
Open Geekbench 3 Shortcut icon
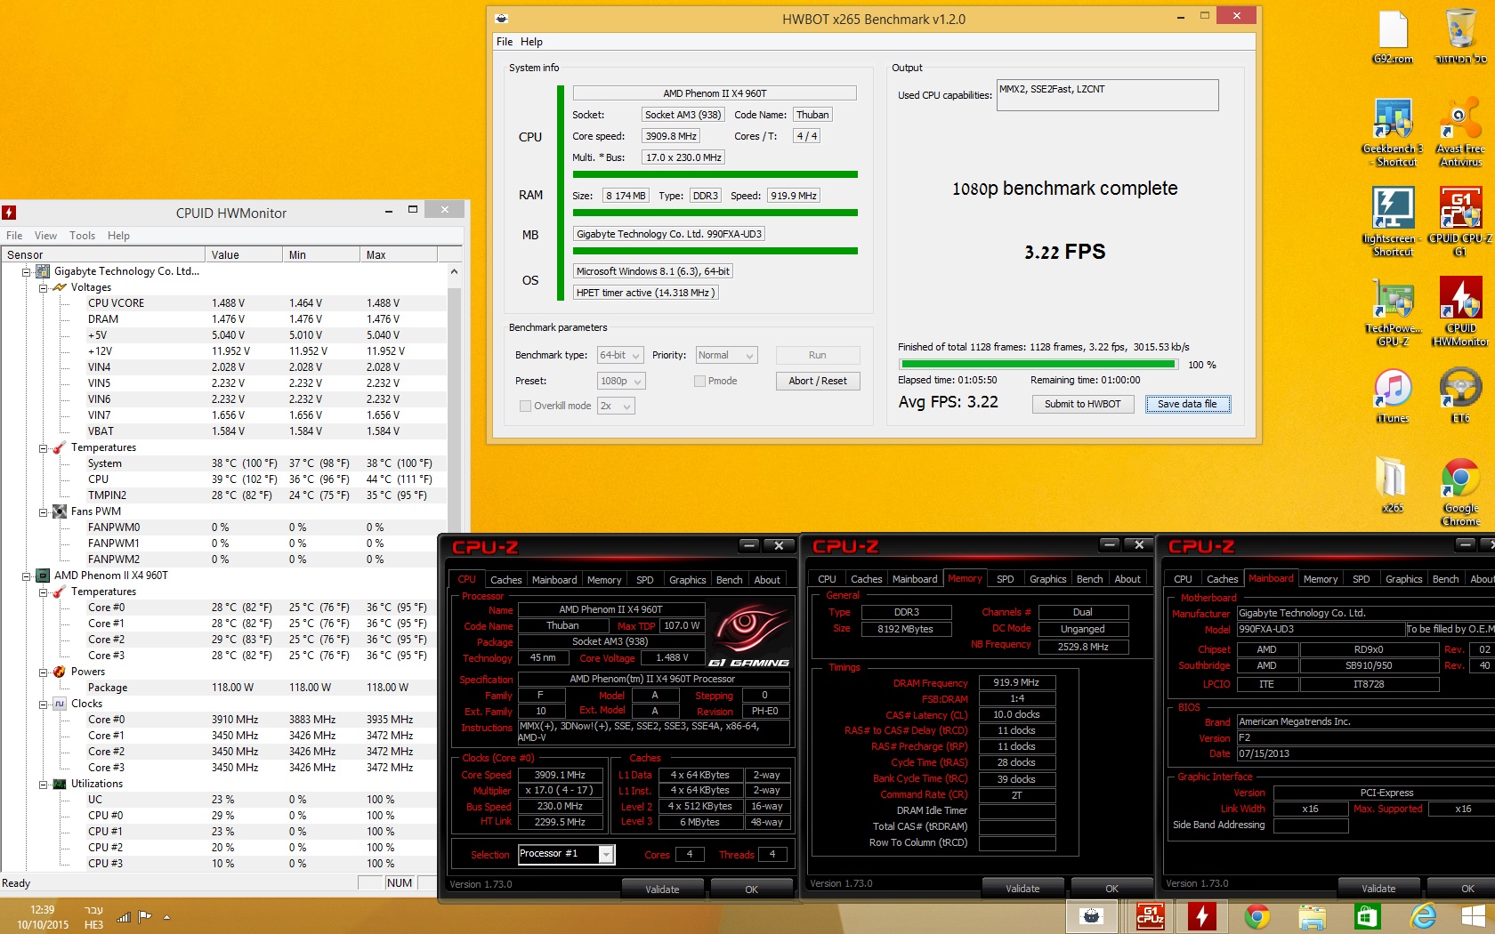click(x=1393, y=132)
